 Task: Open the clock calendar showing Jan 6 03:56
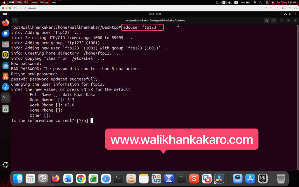click(x=155, y=14)
